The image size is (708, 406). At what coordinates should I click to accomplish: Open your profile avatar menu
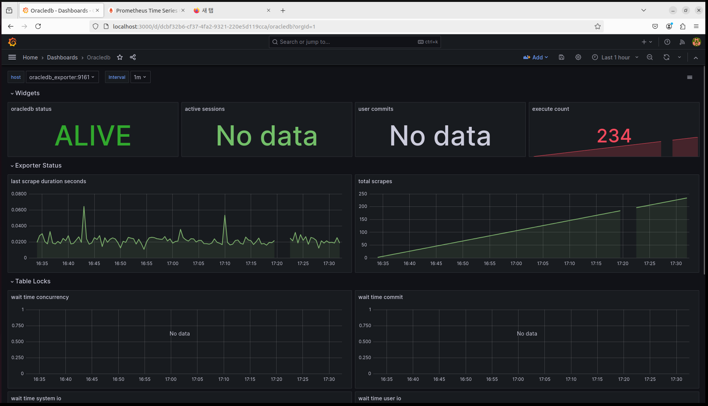pyautogui.click(x=696, y=42)
